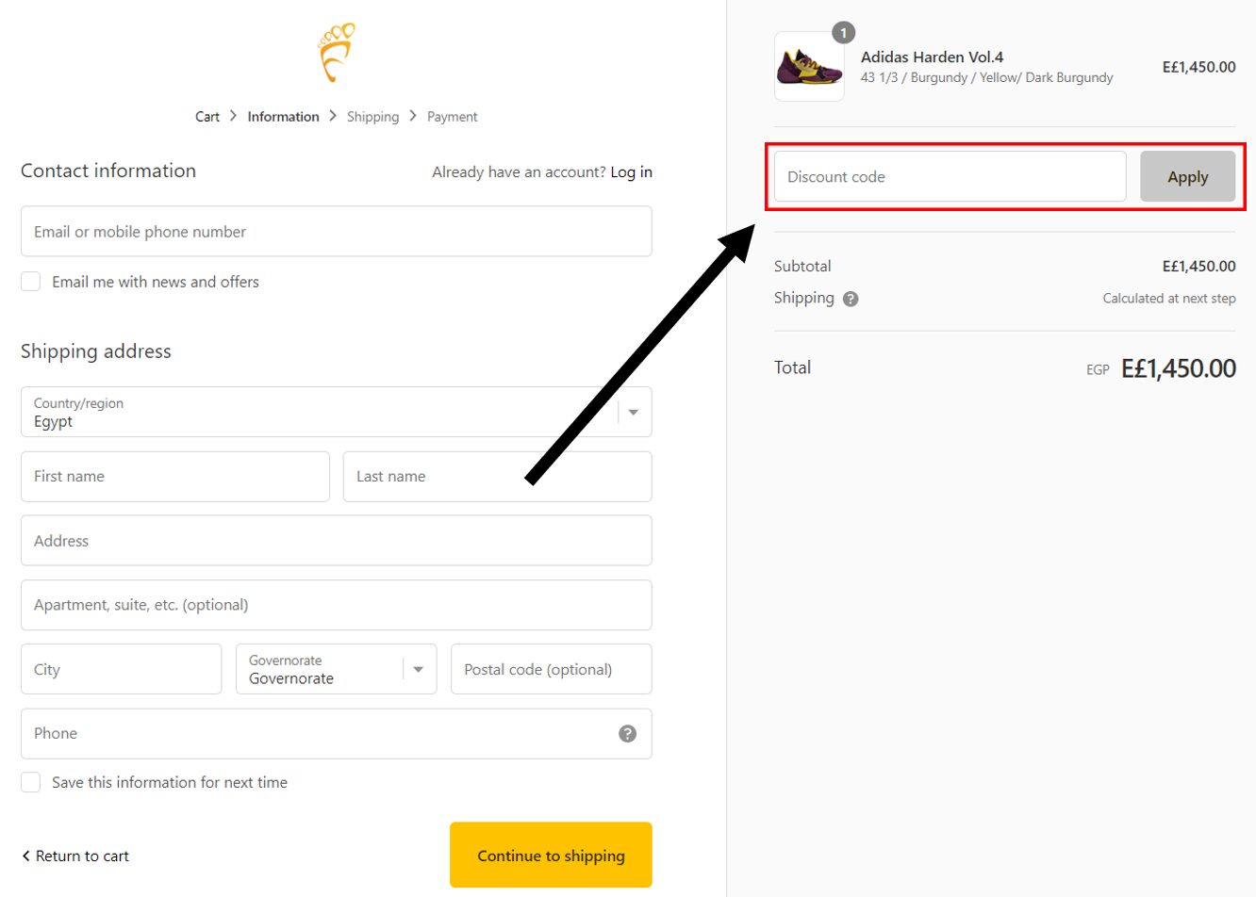The image size is (1256, 897).
Task: Return to cart via the back link
Action: click(75, 856)
